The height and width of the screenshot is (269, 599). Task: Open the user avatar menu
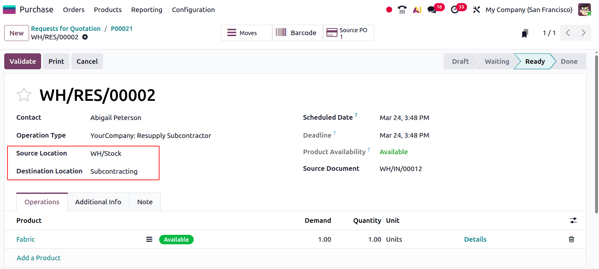(584, 10)
